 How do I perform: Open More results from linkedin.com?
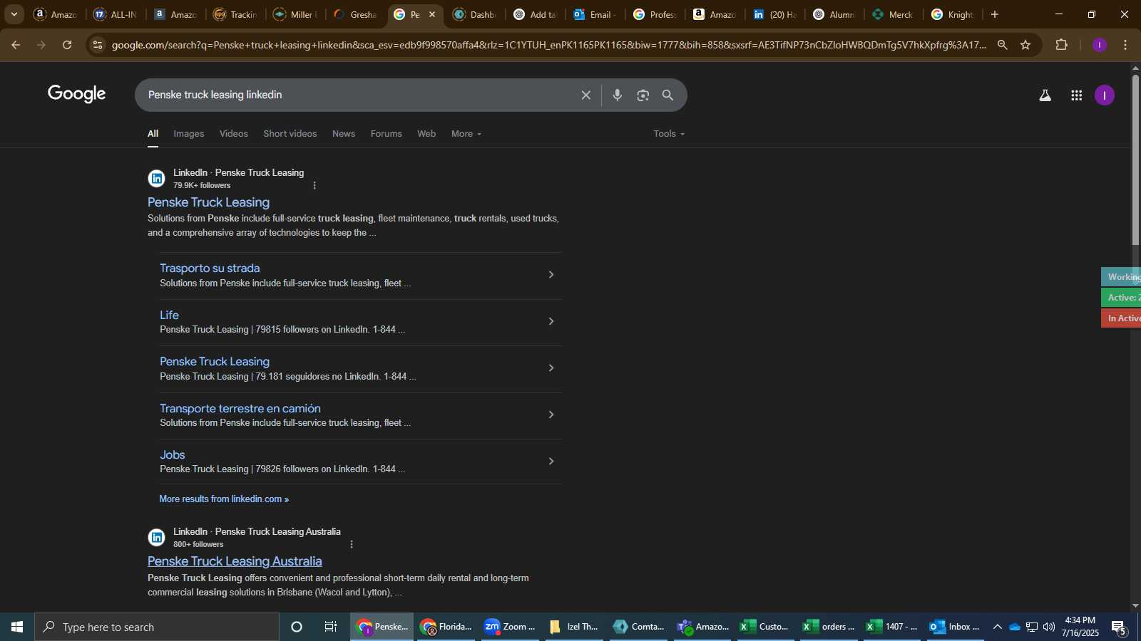pyautogui.click(x=224, y=499)
